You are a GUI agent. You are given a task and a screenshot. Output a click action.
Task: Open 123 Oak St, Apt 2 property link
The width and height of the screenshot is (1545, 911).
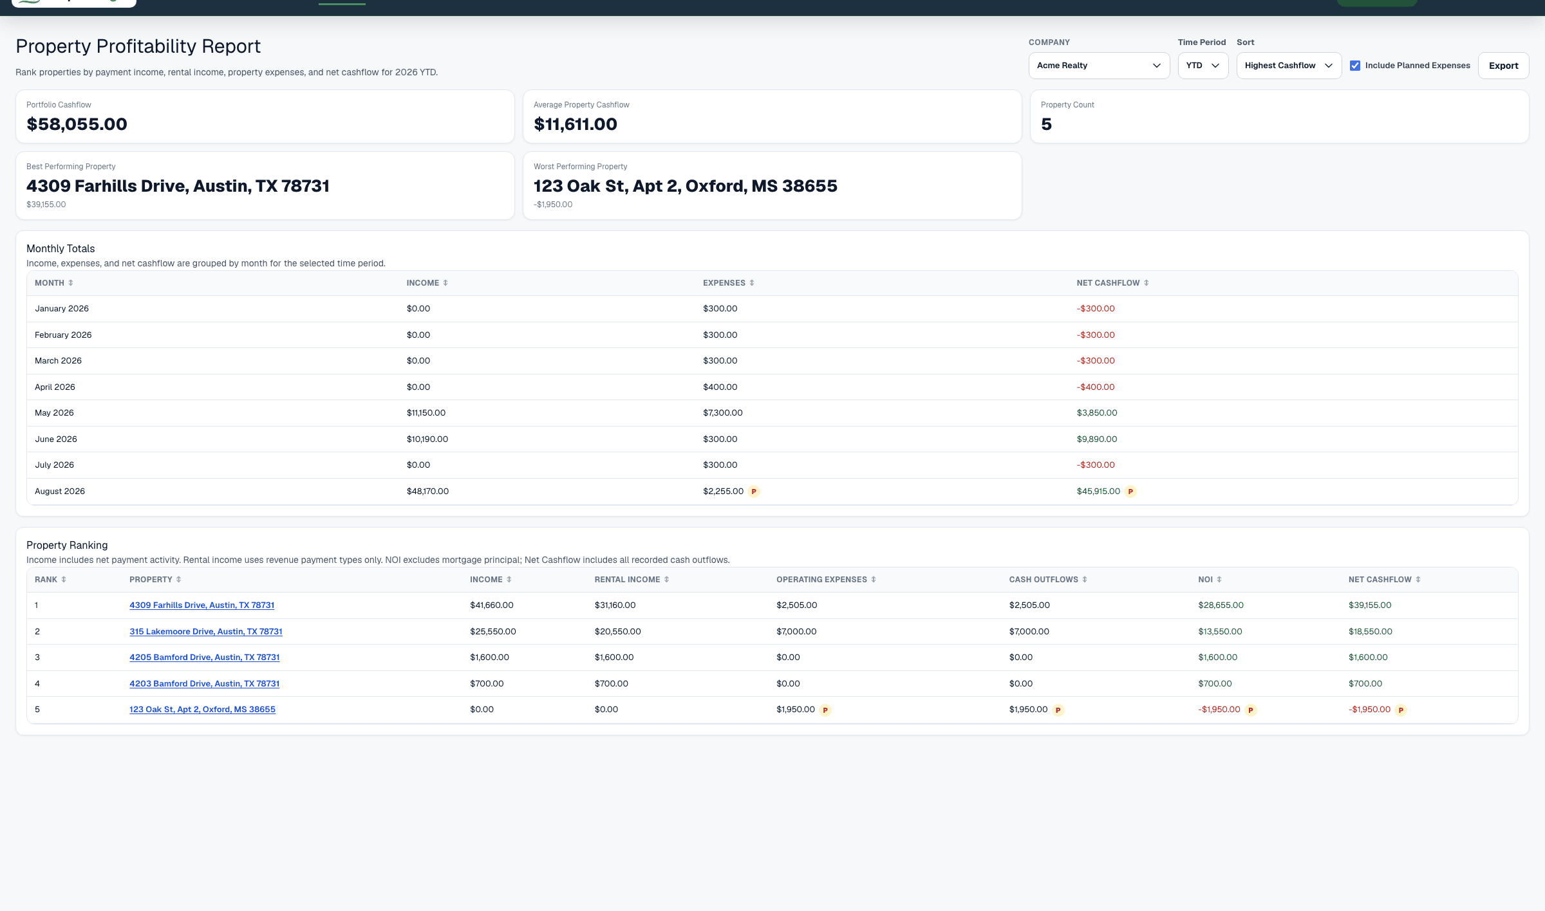pos(202,710)
